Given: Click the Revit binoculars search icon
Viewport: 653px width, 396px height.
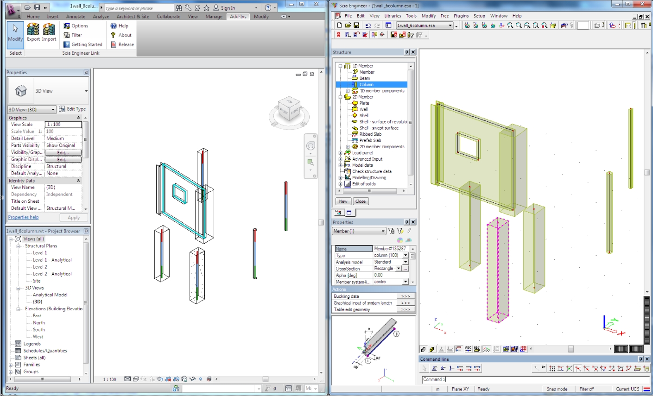Looking at the screenshot, I should [179, 8].
